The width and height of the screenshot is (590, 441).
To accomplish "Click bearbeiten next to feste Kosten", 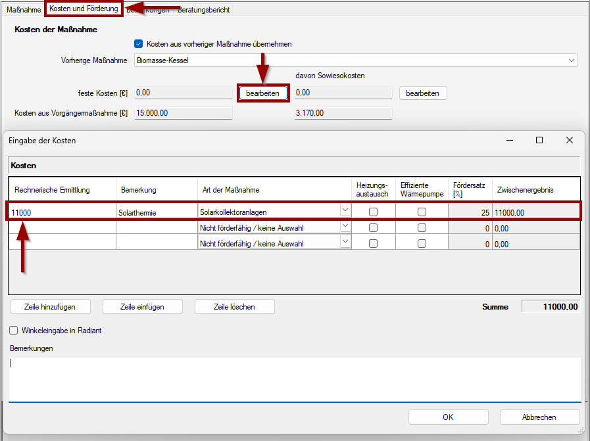I will [262, 93].
